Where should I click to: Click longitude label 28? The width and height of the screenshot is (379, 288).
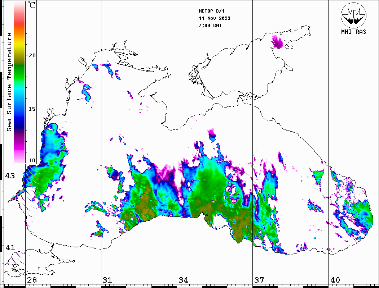click(x=32, y=280)
